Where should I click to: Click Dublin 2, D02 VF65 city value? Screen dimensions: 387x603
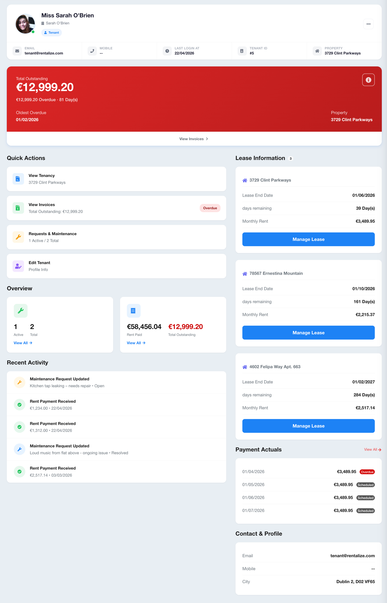click(x=355, y=582)
